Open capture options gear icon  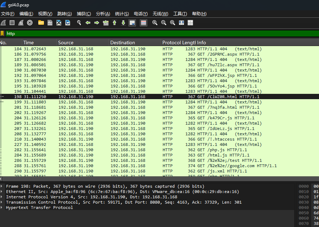pyautogui.click(x=30, y=23)
